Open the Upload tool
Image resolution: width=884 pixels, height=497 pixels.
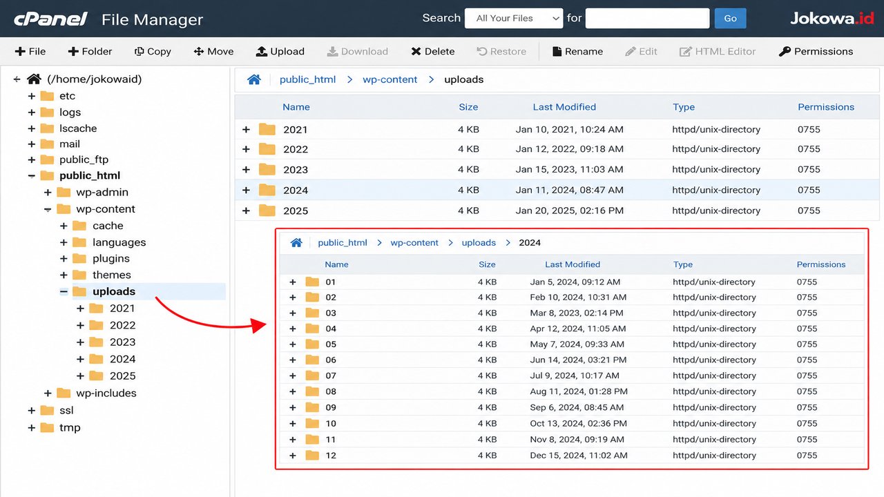pos(280,51)
